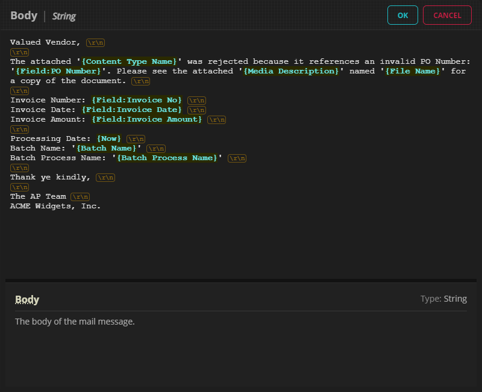Click the {File Name} token
The height and width of the screenshot is (392, 482).
point(413,71)
